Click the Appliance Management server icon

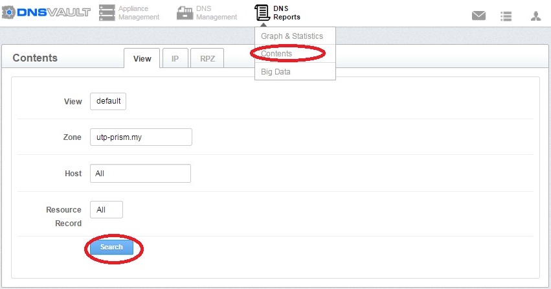pos(106,13)
